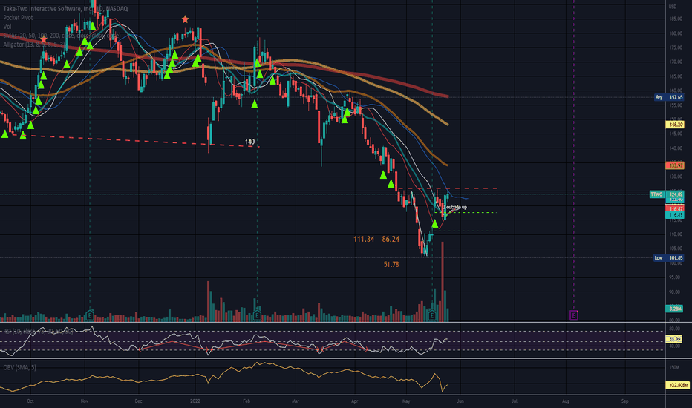Click the USD currency label on price axis
Image resolution: width=692 pixels, height=408 pixels.
pyautogui.click(x=672, y=7)
